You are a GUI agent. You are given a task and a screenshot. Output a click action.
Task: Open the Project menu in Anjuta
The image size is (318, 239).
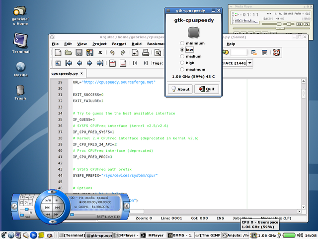pos(99,44)
